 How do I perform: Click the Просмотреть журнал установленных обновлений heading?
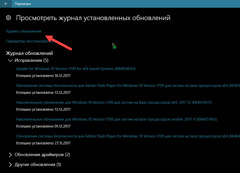coord(93,18)
